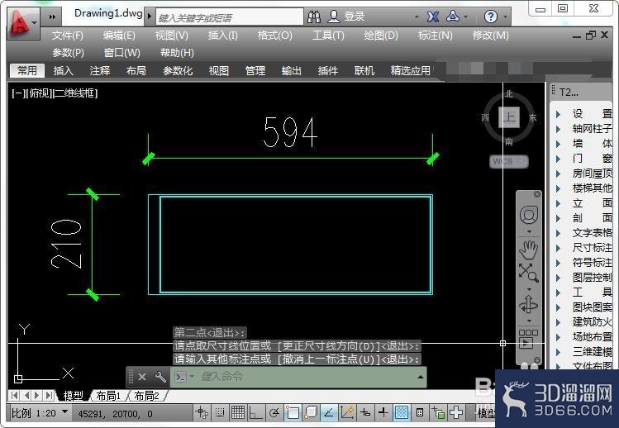
Task: Toggle Grid Display in status bar
Action: pyautogui.click(x=238, y=412)
